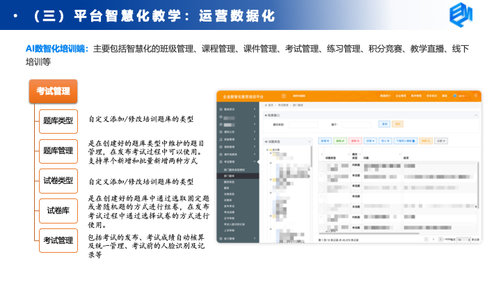Open the page size dropdown in pagination
Image resolution: width=501 pixels, height=282 pixels.
(464, 239)
